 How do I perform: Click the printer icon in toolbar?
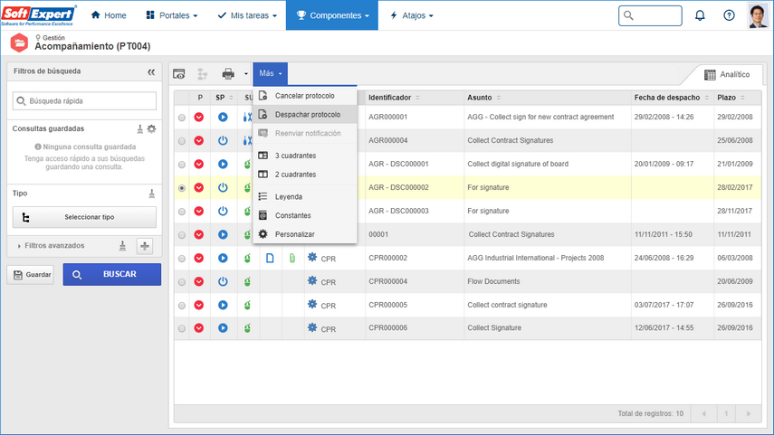pyautogui.click(x=228, y=74)
